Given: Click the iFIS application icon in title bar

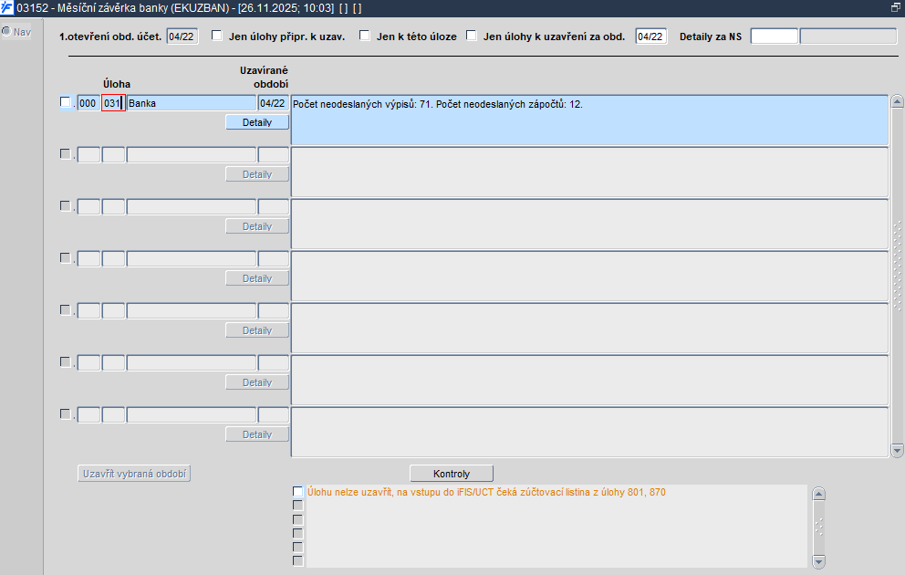Looking at the screenshot, I should [x=6, y=8].
